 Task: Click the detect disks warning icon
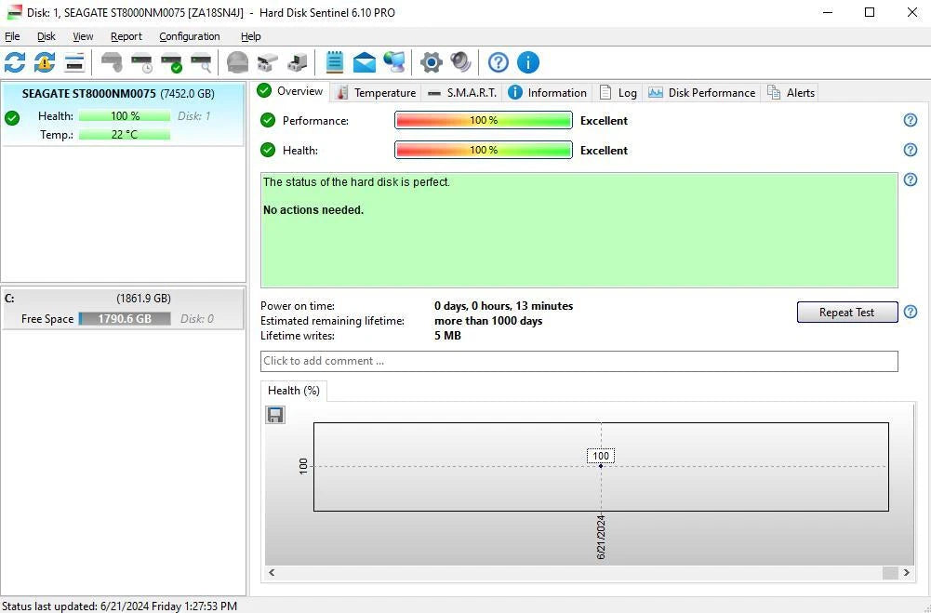click(43, 62)
